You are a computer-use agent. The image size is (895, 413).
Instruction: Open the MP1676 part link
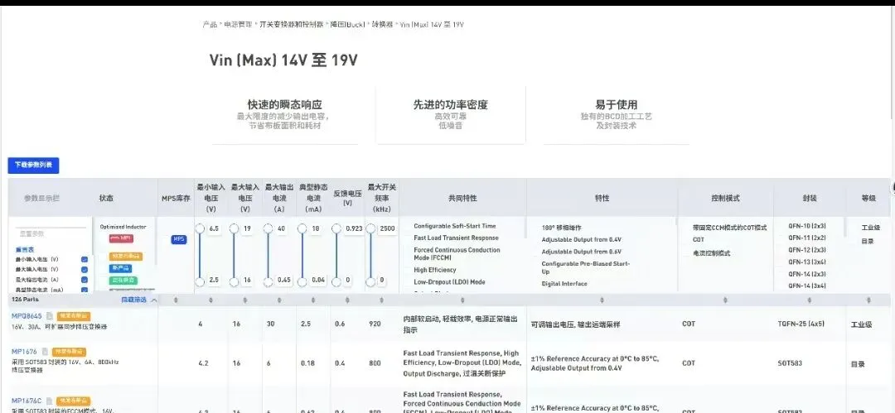click(x=24, y=352)
